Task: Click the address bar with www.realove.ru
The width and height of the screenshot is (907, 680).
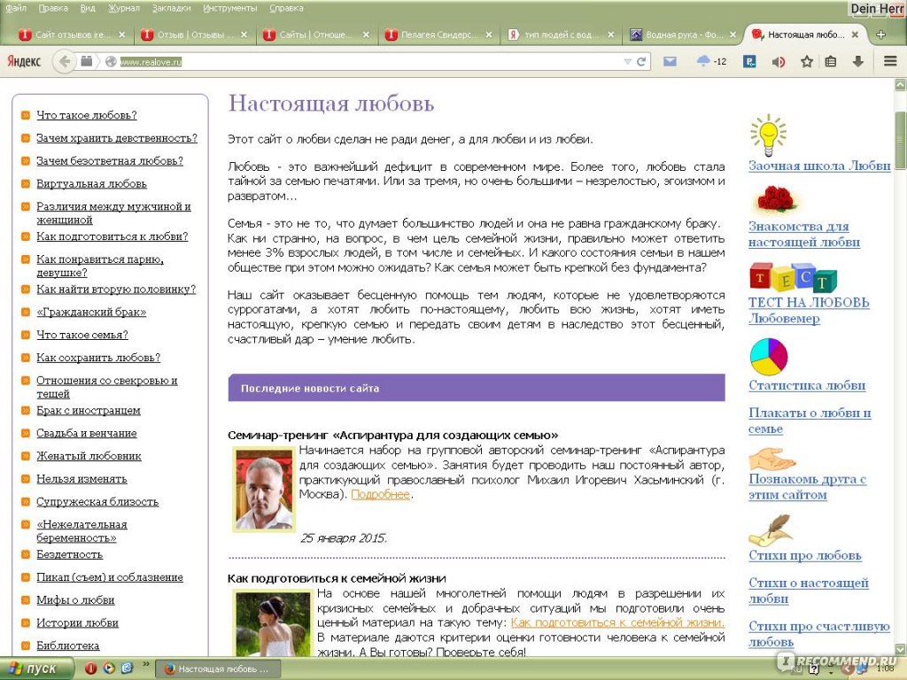Action: click(354, 62)
